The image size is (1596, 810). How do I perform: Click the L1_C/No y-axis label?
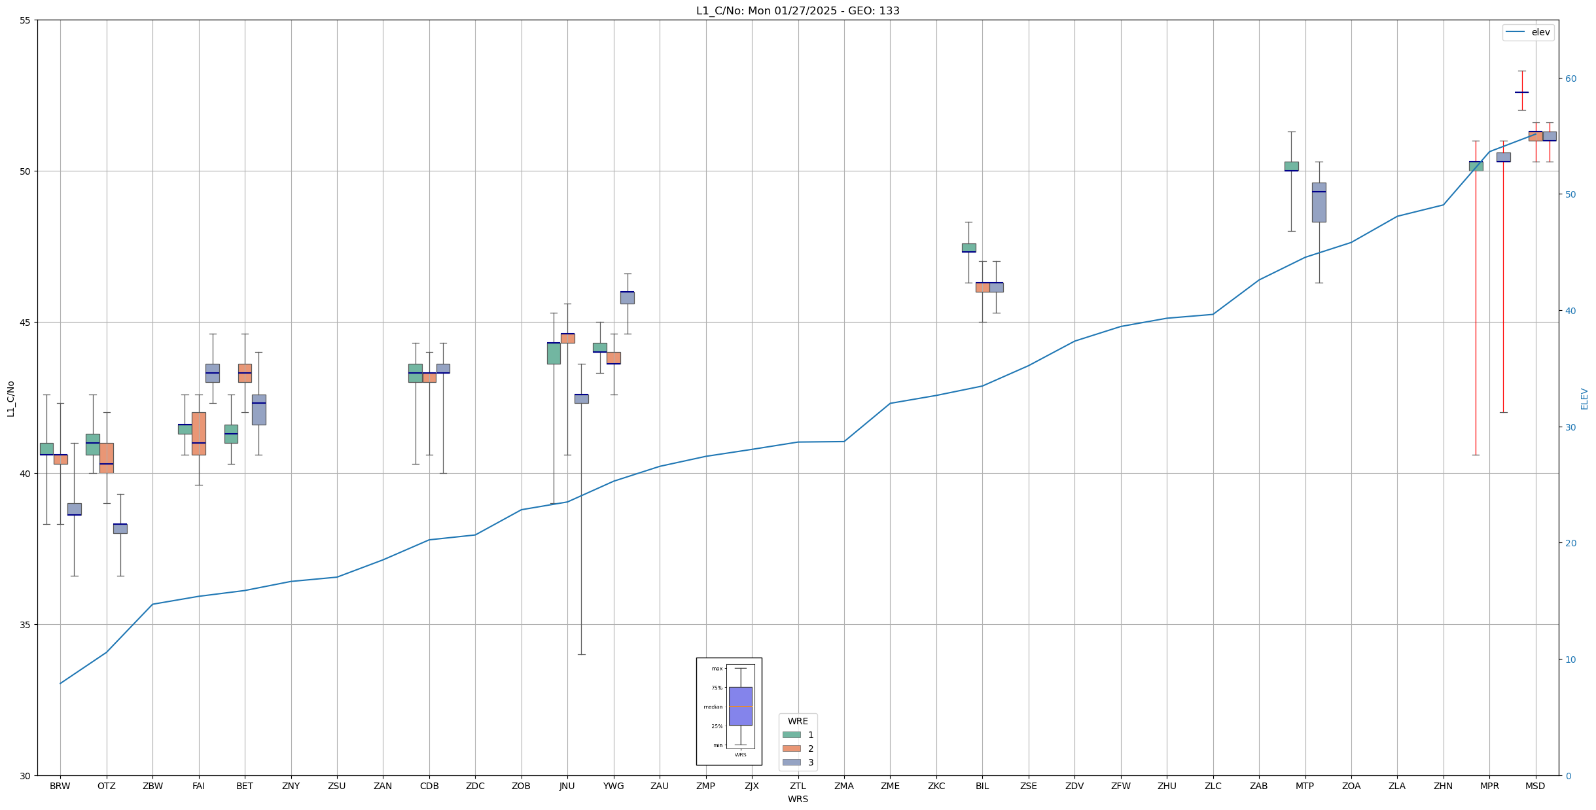pos(10,398)
